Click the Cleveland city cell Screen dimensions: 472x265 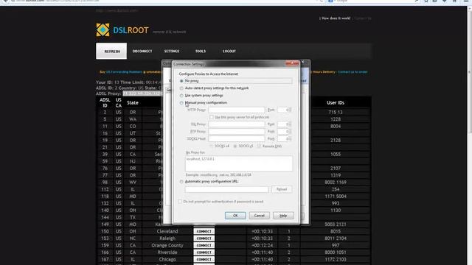(167, 232)
